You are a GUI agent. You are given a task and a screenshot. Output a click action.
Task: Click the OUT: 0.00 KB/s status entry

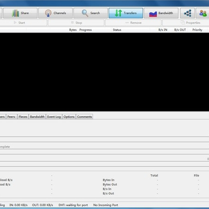point(42,205)
